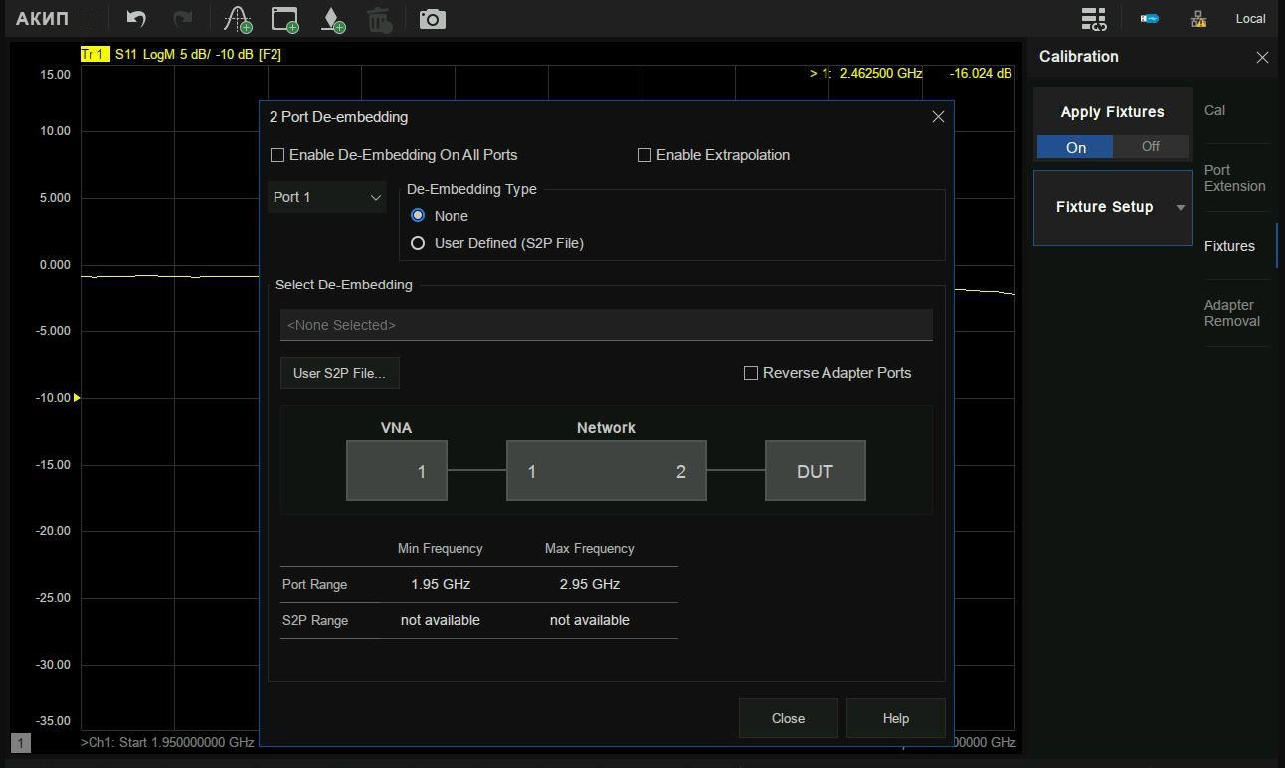Click the USB connection status icon
This screenshot has width=1285, height=768.
(x=1149, y=19)
